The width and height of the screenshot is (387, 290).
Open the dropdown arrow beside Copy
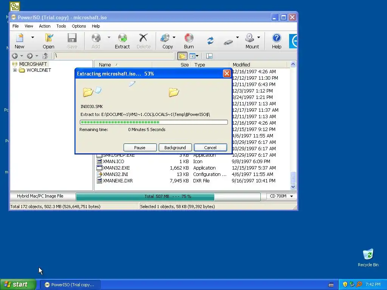[x=174, y=37]
